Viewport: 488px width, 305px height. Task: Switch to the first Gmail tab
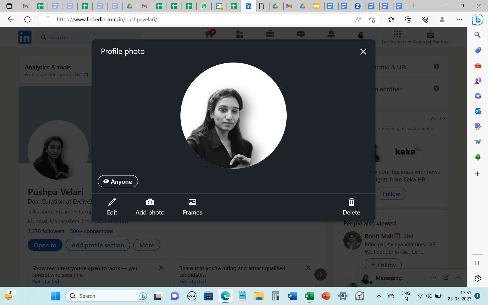tap(25, 6)
